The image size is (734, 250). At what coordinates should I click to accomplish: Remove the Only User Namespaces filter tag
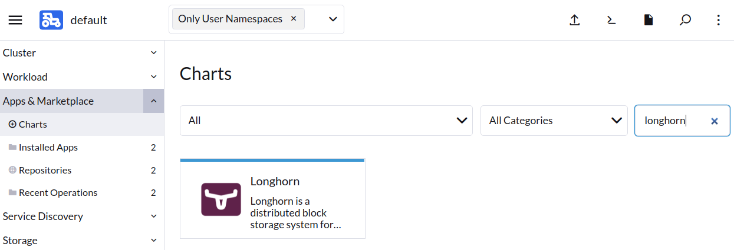point(294,19)
